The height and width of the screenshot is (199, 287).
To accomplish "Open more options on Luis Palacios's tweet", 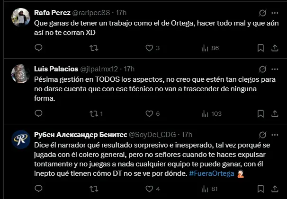I will click(275, 69).
